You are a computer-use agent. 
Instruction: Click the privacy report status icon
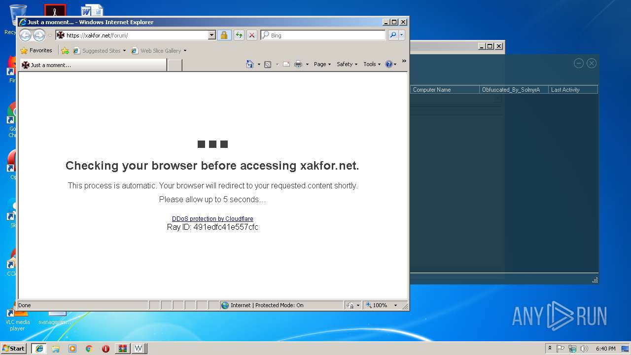(350, 305)
